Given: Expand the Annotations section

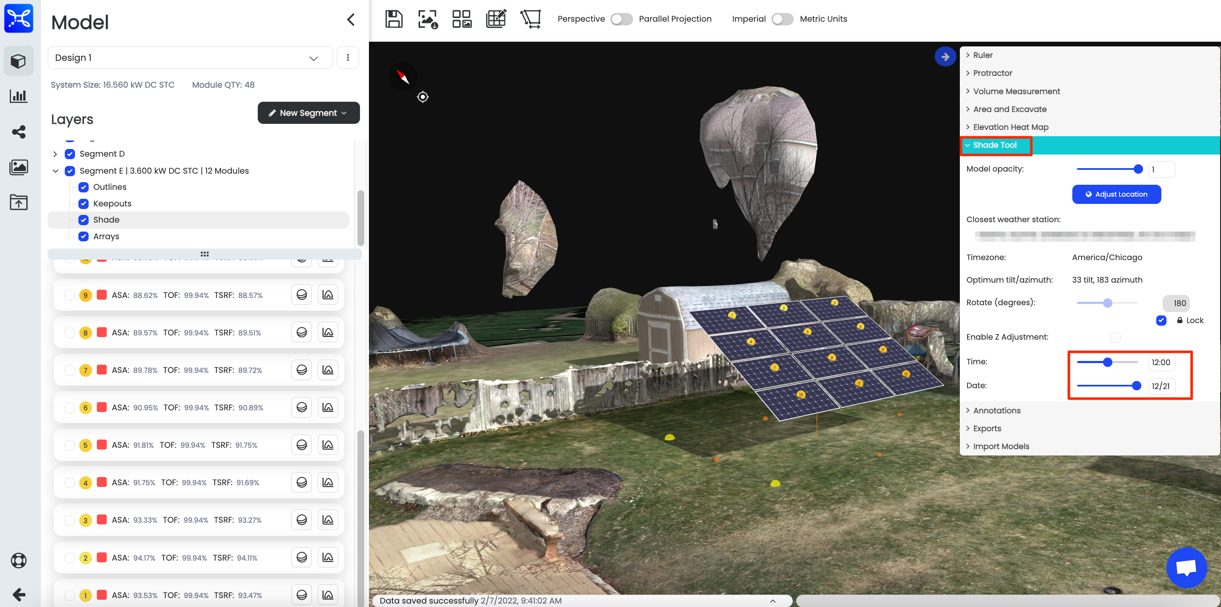Looking at the screenshot, I should coord(1090,410).
